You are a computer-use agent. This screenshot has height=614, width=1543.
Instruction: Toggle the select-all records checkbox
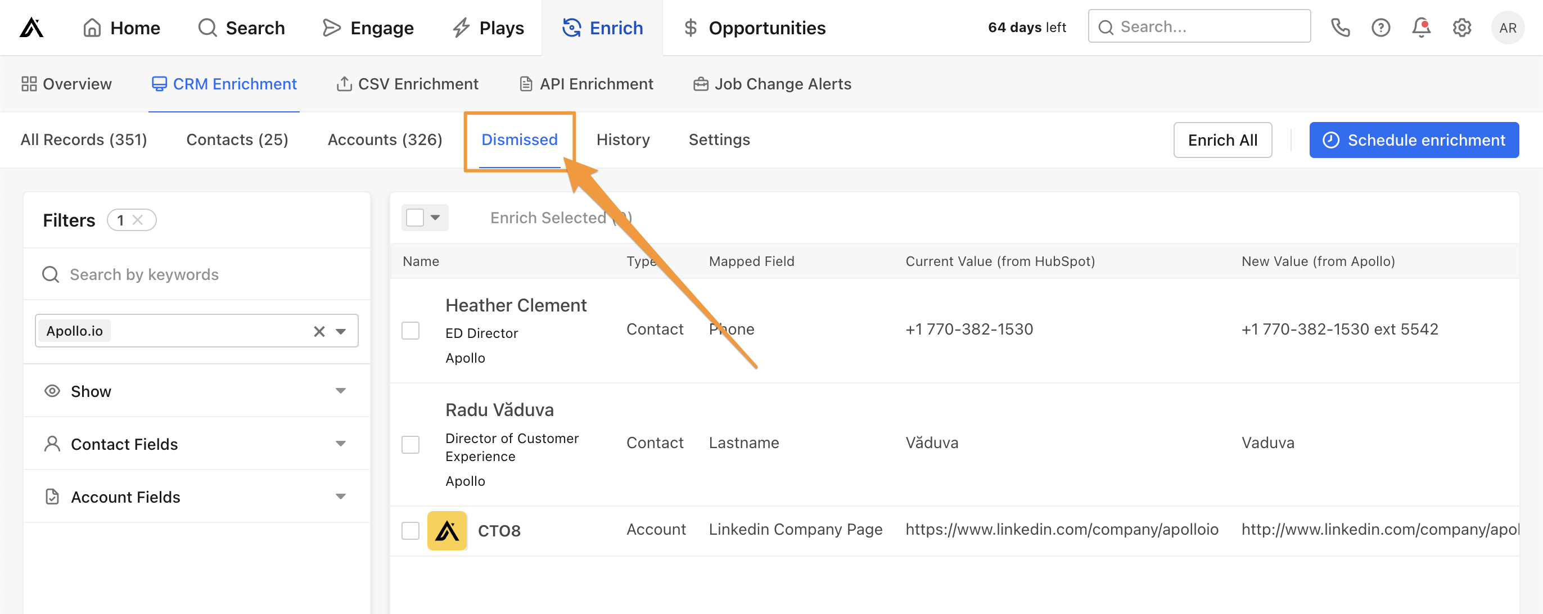pos(416,218)
